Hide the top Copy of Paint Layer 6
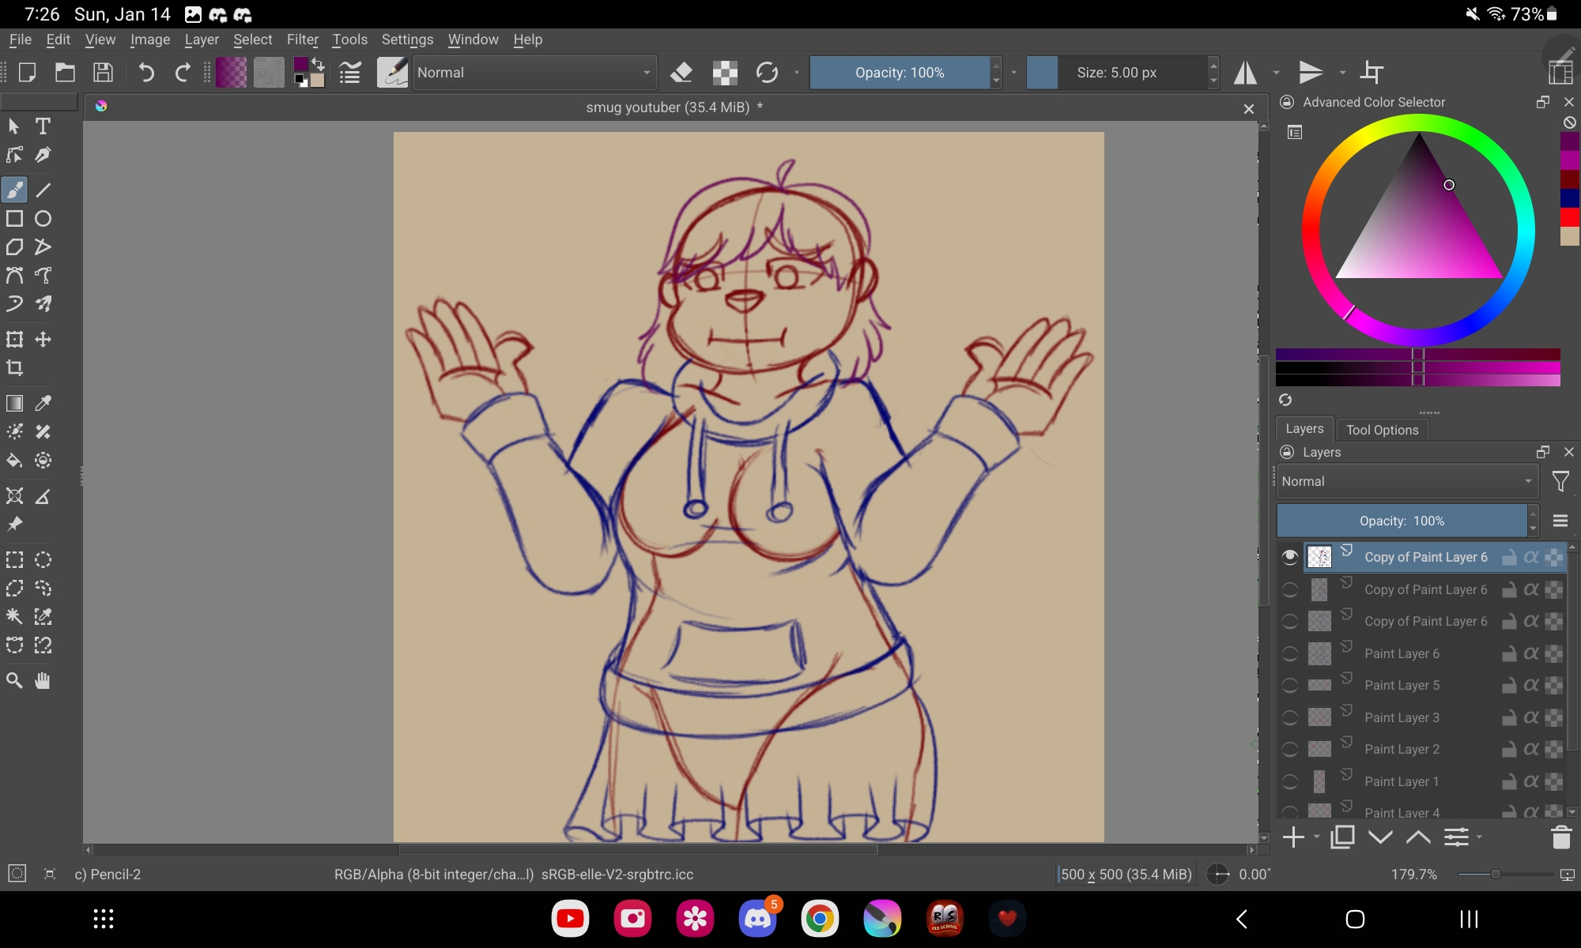Screen dimensions: 1581x948 click(x=1290, y=558)
